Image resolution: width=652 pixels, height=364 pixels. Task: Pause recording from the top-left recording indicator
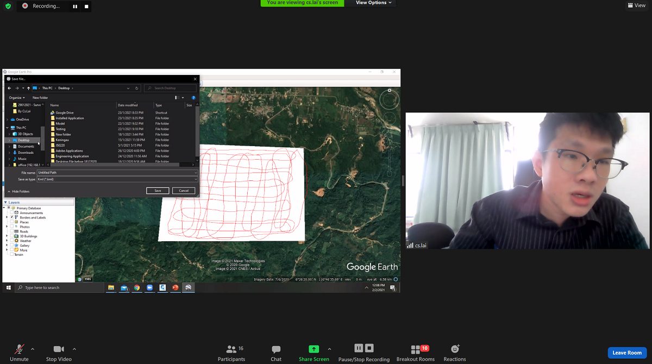tap(75, 7)
